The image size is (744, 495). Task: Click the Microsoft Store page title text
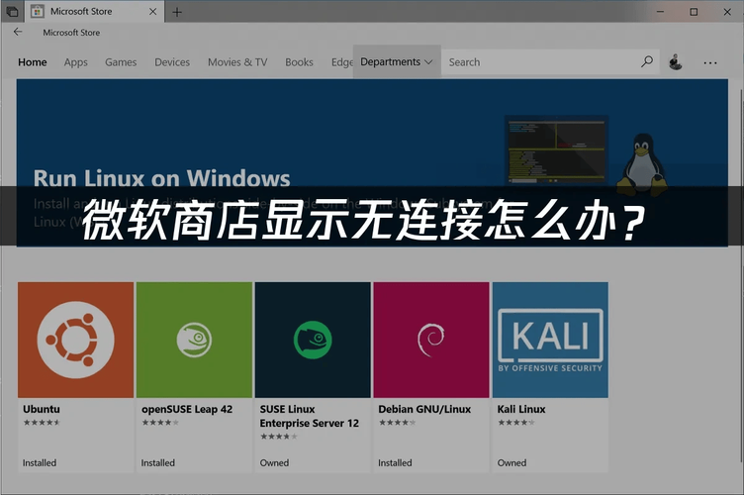click(71, 33)
